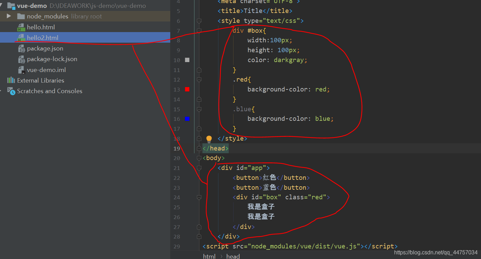Screen dimensions: 481x259
Task: Click the vue-demo.iml file icon
Action: 21,70
